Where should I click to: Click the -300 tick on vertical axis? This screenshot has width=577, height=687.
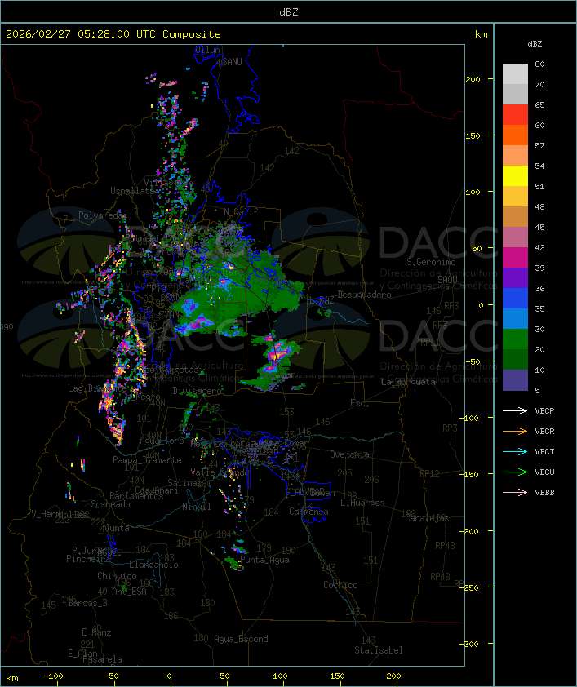coord(471,644)
